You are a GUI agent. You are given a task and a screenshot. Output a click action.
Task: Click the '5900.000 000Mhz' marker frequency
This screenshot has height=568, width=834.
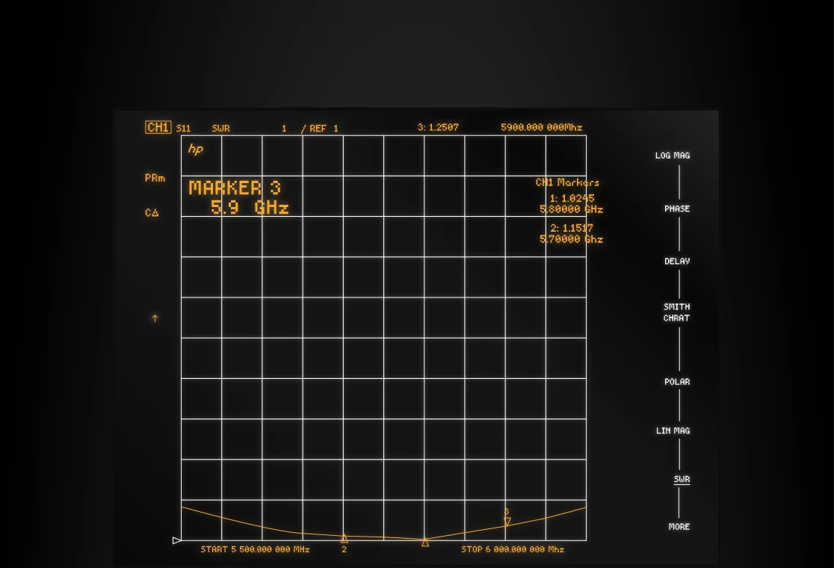click(x=542, y=127)
